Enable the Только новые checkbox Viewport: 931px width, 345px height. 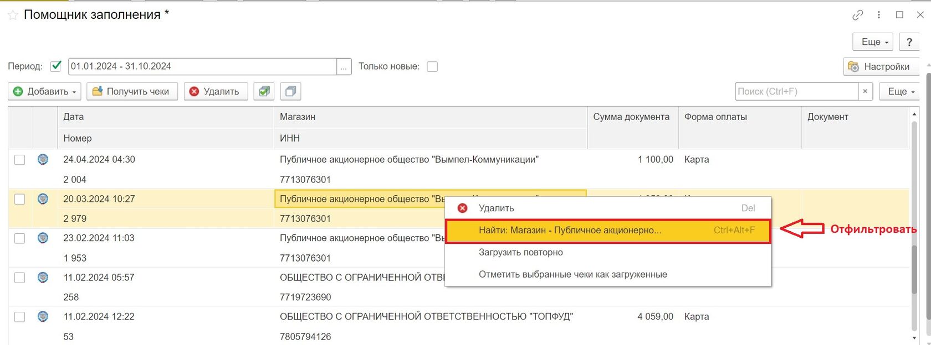432,66
